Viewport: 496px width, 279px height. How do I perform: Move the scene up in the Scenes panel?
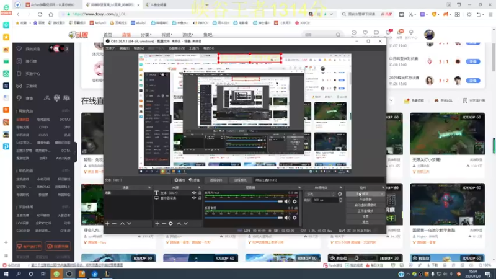(122, 223)
